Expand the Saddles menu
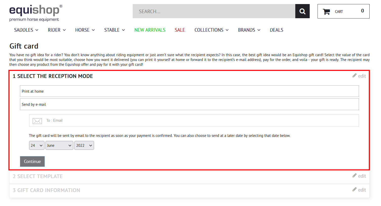Viewport: 381px width, 206px height. click(26, 30)
